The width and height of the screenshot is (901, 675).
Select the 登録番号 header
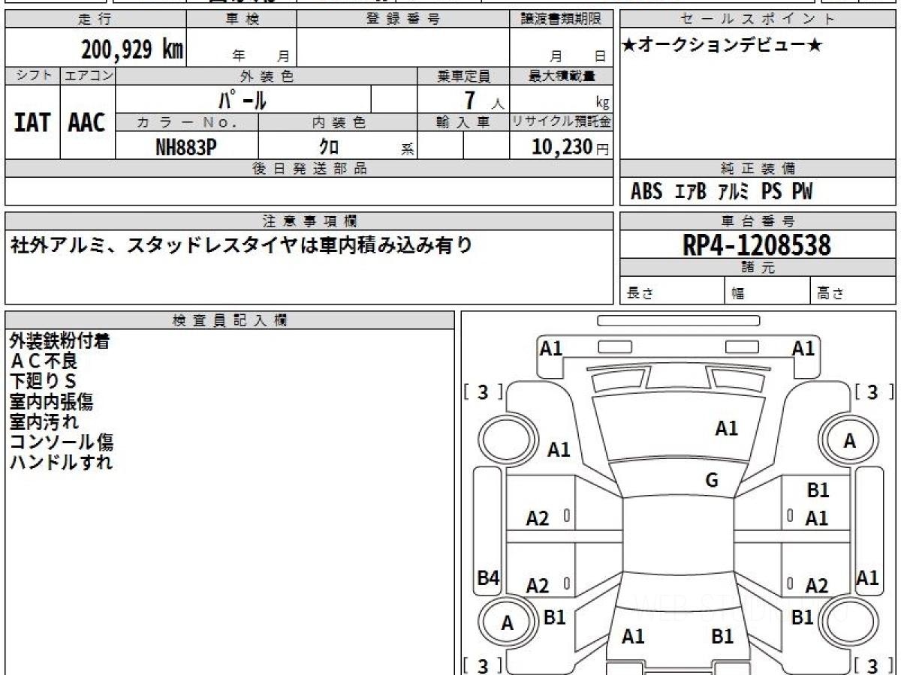403,19
